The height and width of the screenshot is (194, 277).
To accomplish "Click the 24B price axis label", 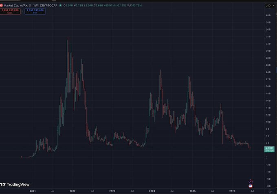I will click(268, 72).
